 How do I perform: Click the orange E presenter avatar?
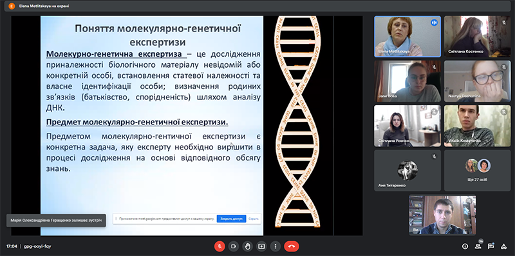pos(12,6)
